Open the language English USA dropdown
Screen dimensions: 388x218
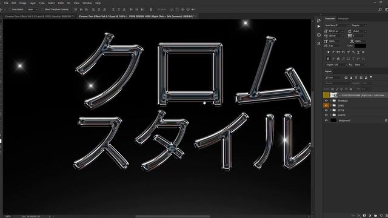[336, 65]
